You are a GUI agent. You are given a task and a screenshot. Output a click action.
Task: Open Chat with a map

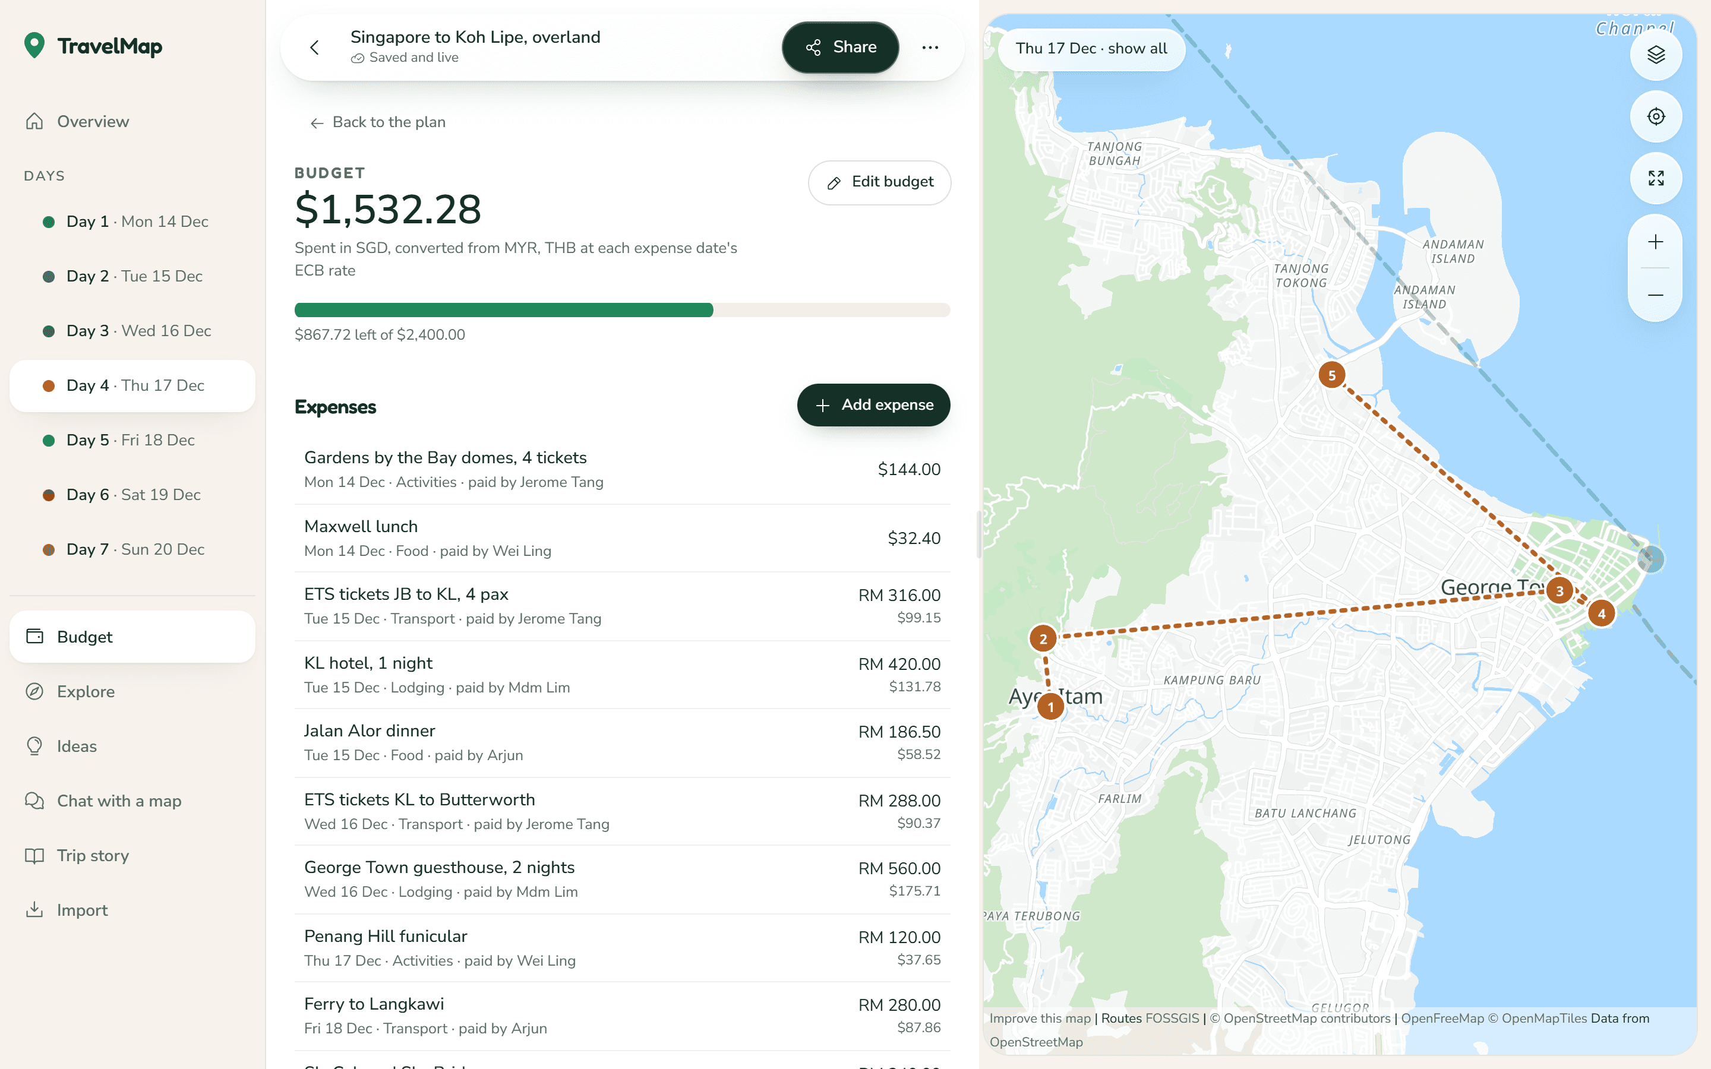(132, 801)
